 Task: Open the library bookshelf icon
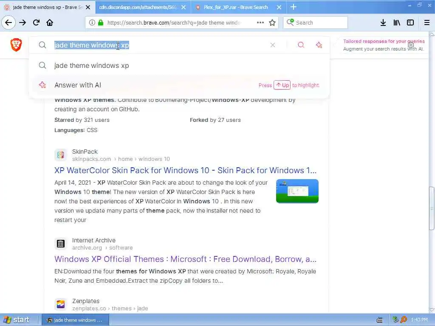coord(397,22)
